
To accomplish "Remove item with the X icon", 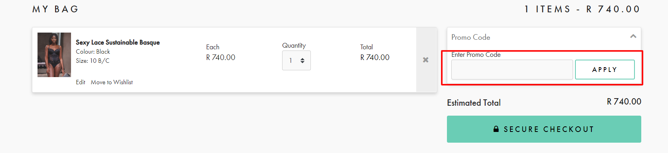I will [426, 60].
